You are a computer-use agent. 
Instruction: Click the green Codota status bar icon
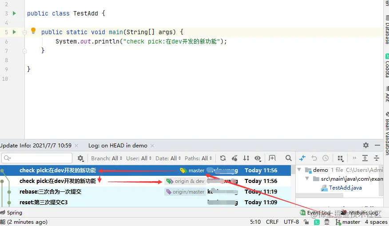point(317,222)
